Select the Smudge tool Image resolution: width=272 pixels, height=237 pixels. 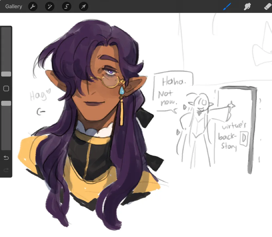coord(247,7)
